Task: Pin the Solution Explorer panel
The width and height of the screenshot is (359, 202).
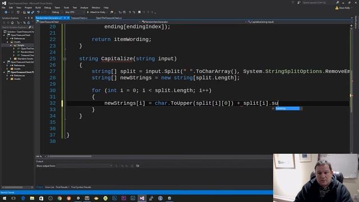Action: coord(29,18)
